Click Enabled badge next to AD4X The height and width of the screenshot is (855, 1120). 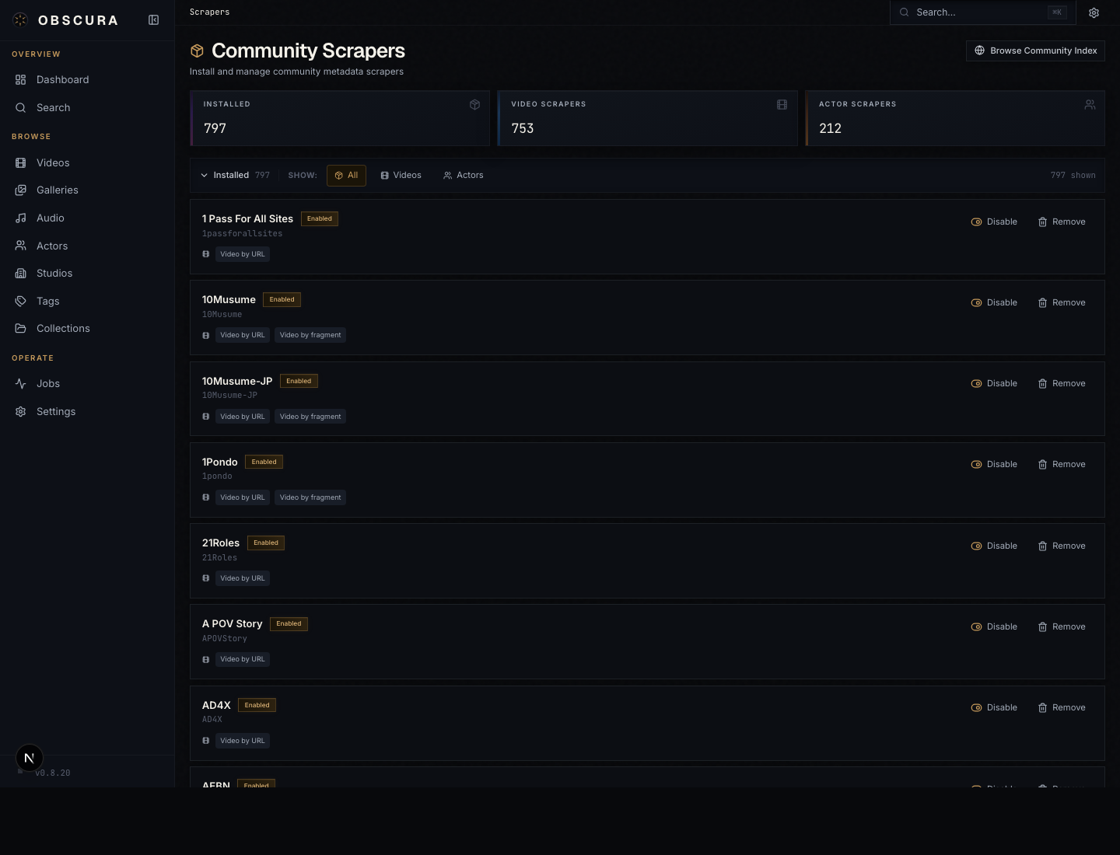257,705
